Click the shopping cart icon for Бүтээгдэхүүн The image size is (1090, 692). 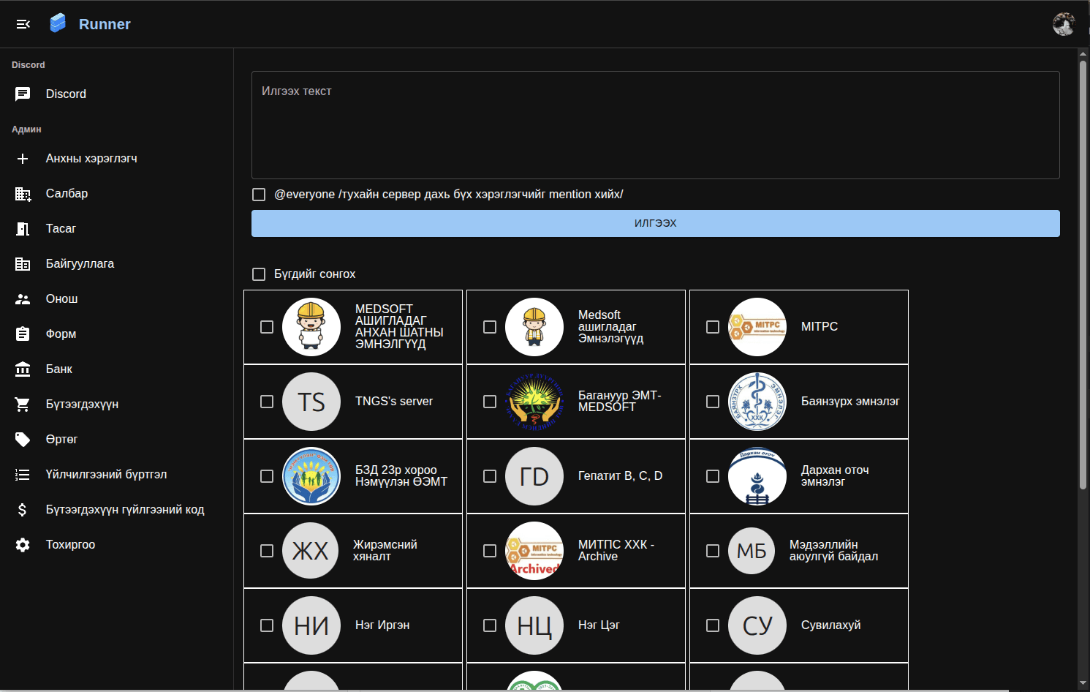click(23, 405)
